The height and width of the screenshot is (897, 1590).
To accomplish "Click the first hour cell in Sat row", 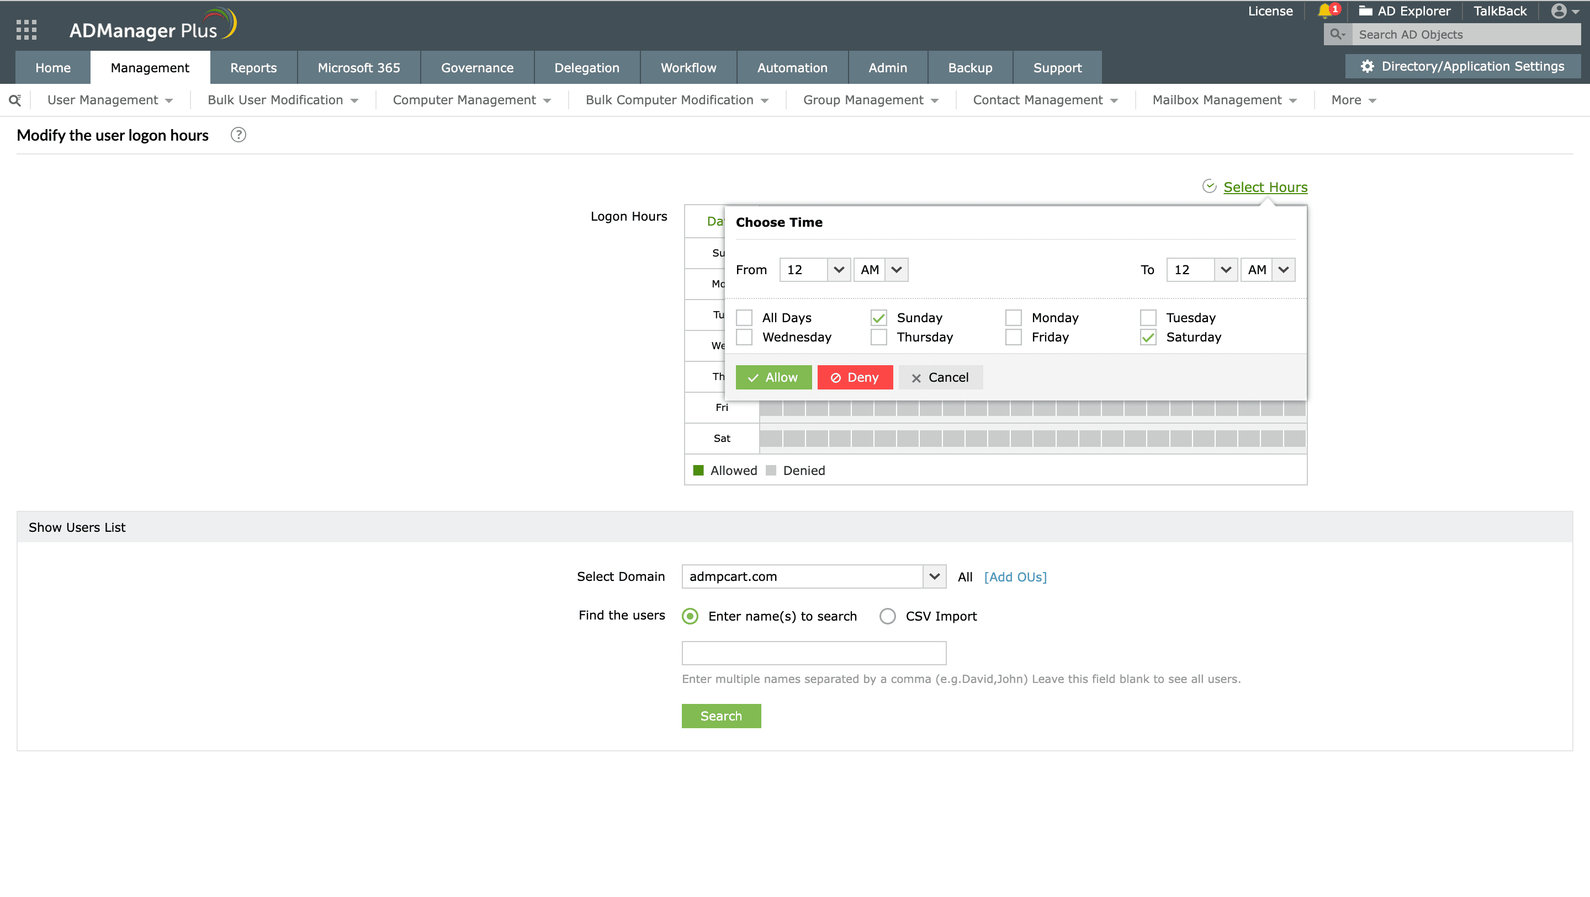I will pos(771,438).
